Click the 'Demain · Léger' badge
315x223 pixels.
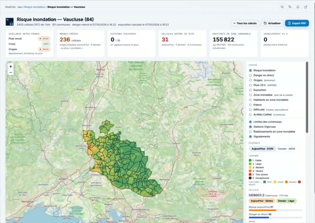click(x=286, y=201)
